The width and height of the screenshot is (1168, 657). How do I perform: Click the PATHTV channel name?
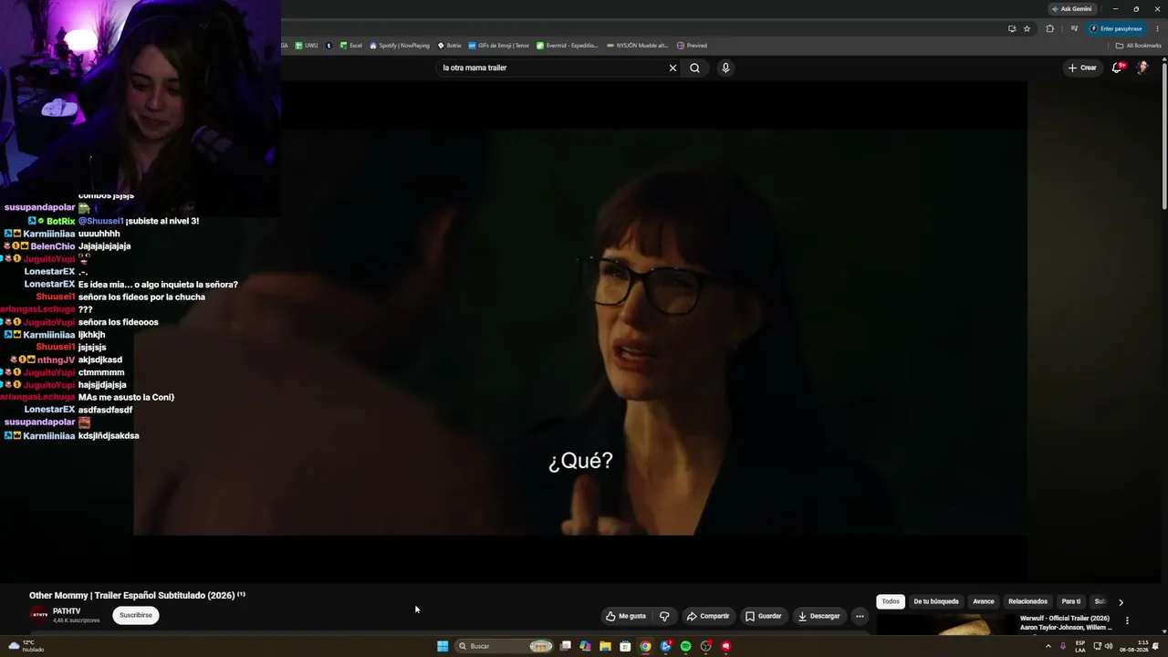(x=67, y=610)
